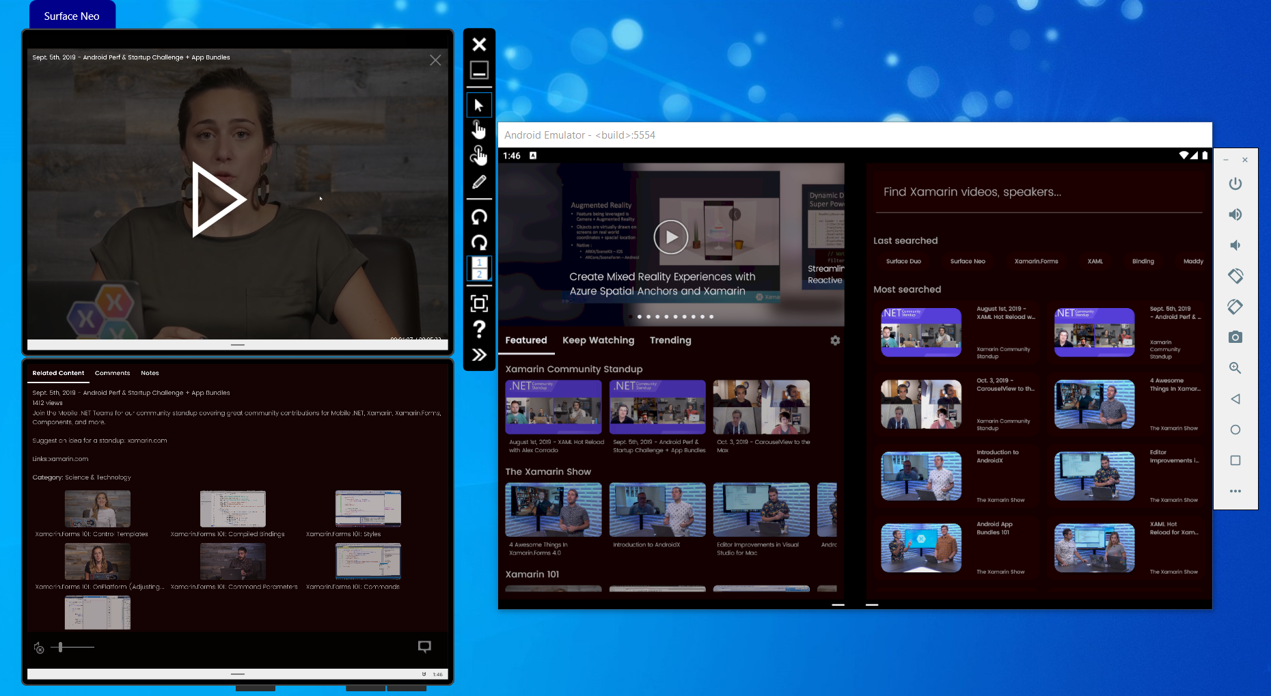The width and height of the screenshot is (1271, 696).
Task: Open Oct. 3 CarouselView standup thumbnail
Action: (761, 407)
